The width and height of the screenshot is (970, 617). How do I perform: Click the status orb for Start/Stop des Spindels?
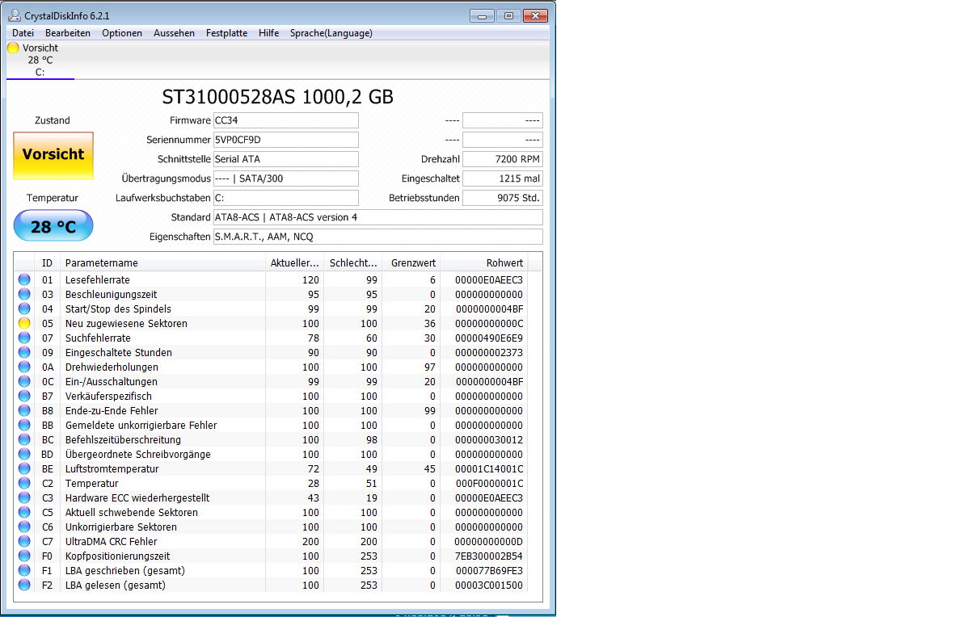24,308
